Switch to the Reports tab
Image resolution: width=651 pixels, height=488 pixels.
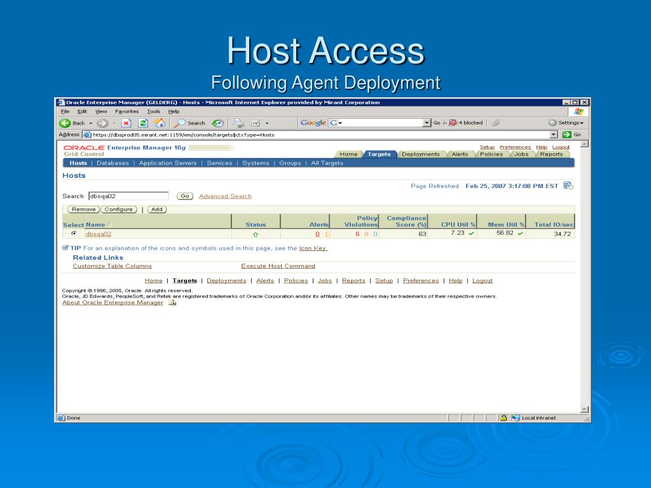551,154
